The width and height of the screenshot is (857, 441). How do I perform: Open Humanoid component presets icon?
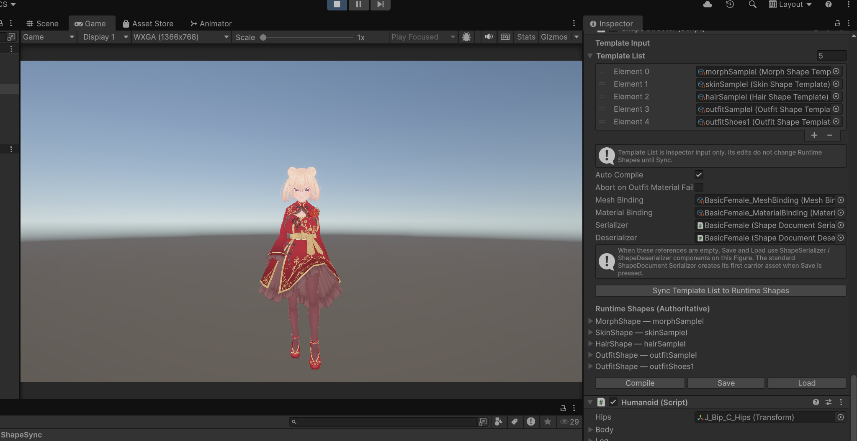pyautogui.click(x=829, y=402)
